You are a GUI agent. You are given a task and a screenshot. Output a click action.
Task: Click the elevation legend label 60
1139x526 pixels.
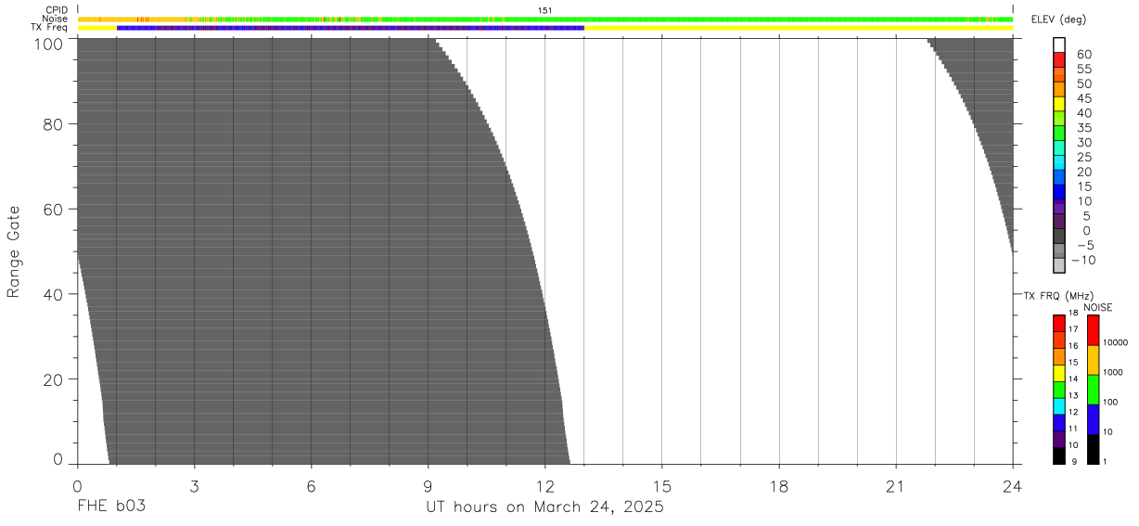point(1084,55)
